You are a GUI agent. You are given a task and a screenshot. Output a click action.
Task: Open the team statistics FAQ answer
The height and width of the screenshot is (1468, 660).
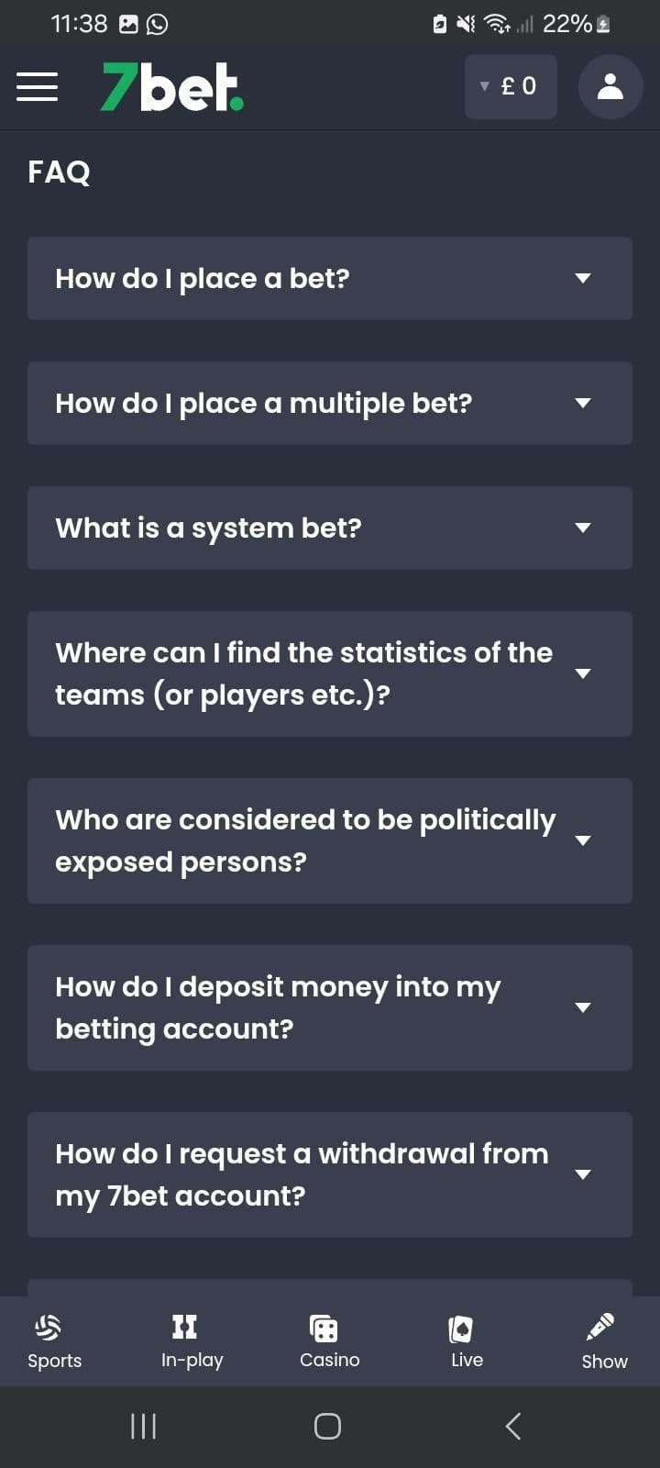click(330, 673)
